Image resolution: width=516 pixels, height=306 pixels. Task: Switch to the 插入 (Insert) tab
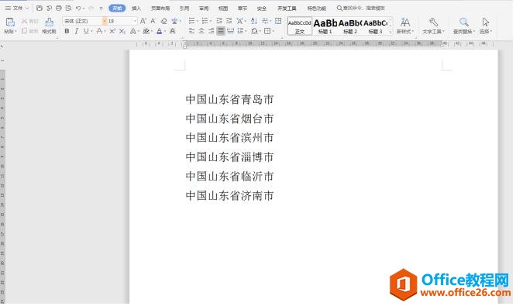coord(136,9)
